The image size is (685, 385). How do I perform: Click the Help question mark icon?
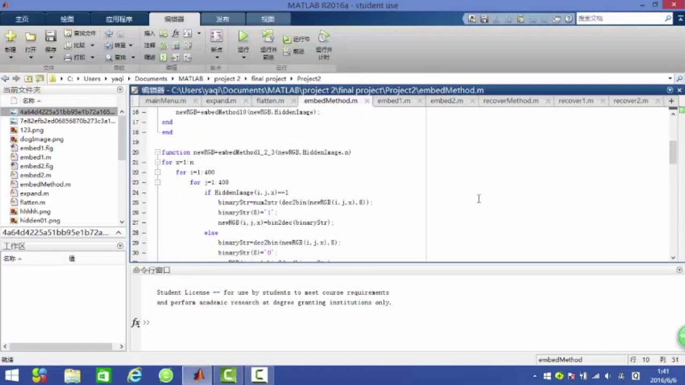(x=568, y=19)
